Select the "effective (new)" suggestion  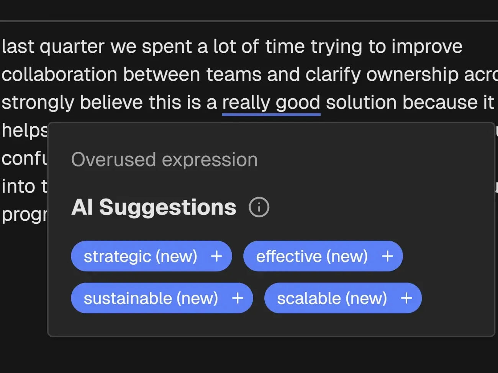[312, 256]
